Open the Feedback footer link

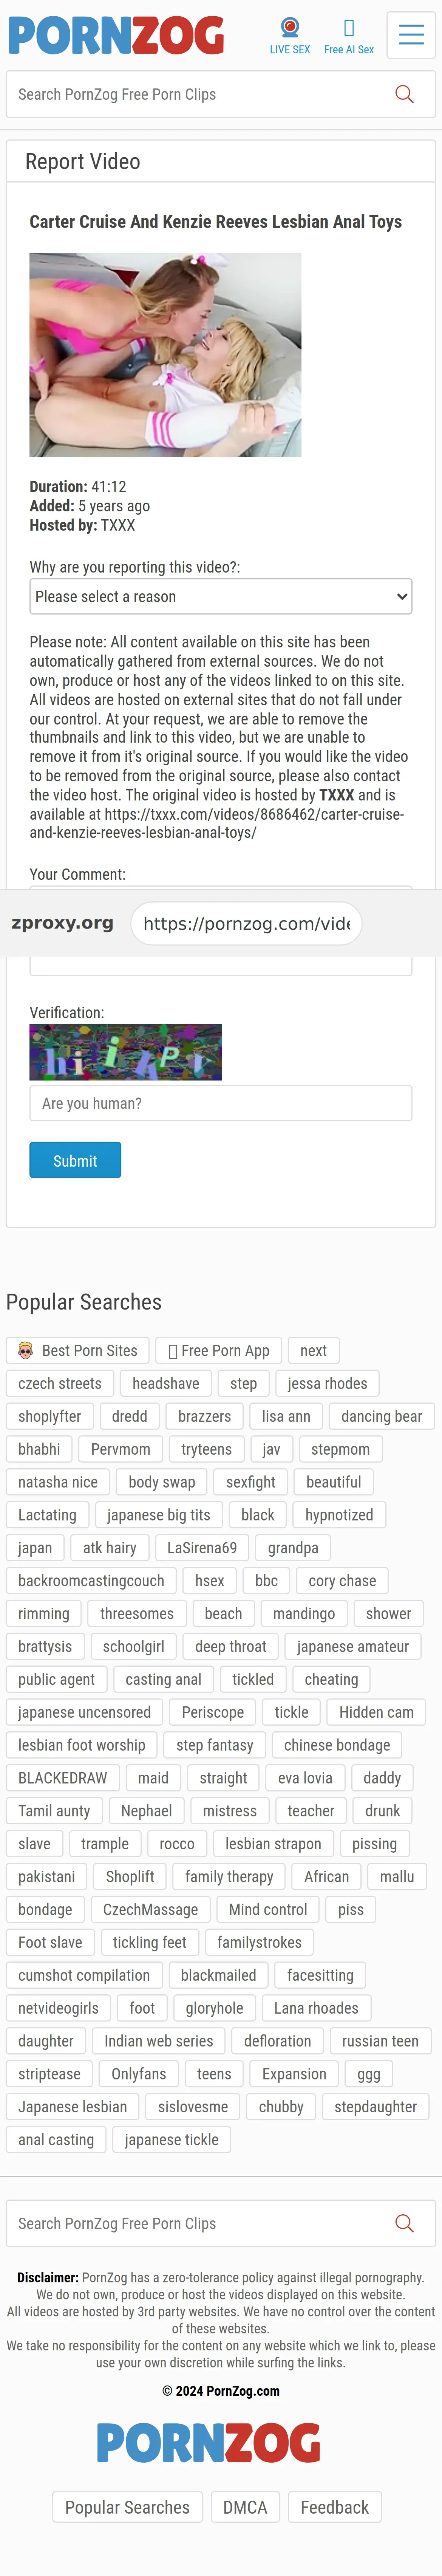[x=335, y=2506]
